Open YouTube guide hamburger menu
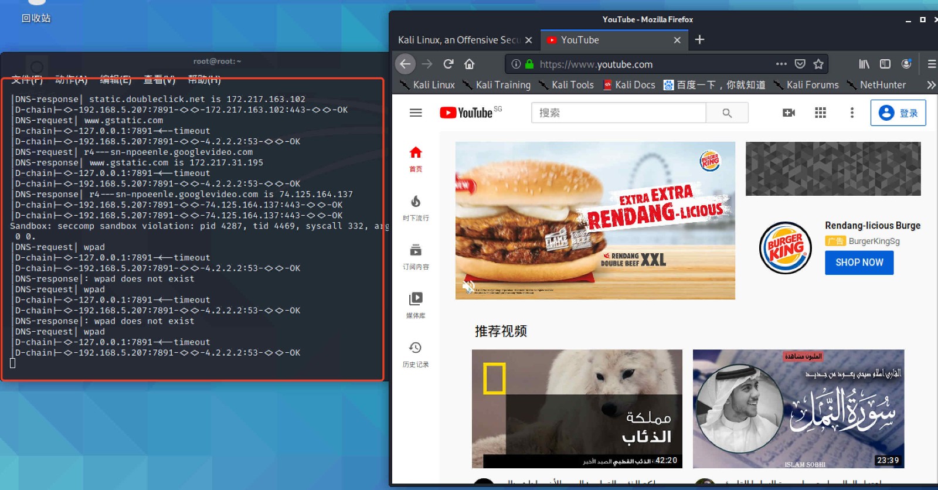The image size is (938, 490). [x=416, y=113]
